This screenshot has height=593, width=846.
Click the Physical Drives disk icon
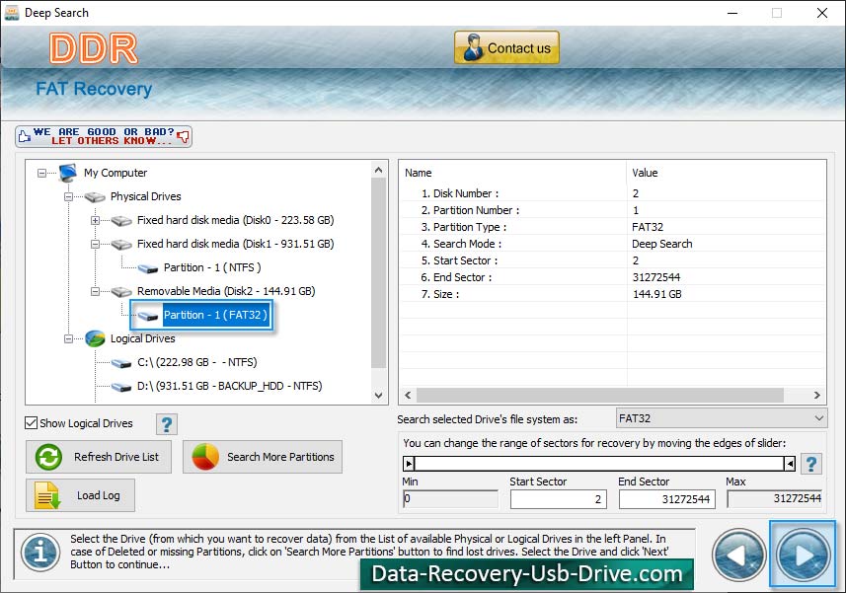click(x=95, y=196)
